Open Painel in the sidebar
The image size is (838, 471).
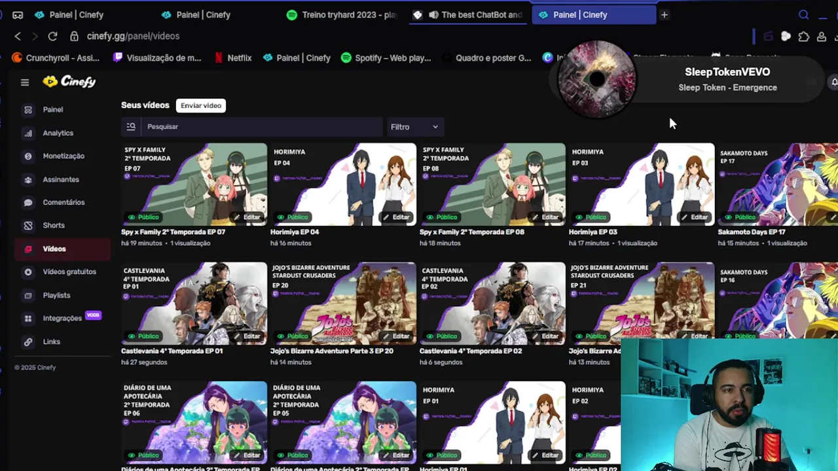(x=53, y=110)
